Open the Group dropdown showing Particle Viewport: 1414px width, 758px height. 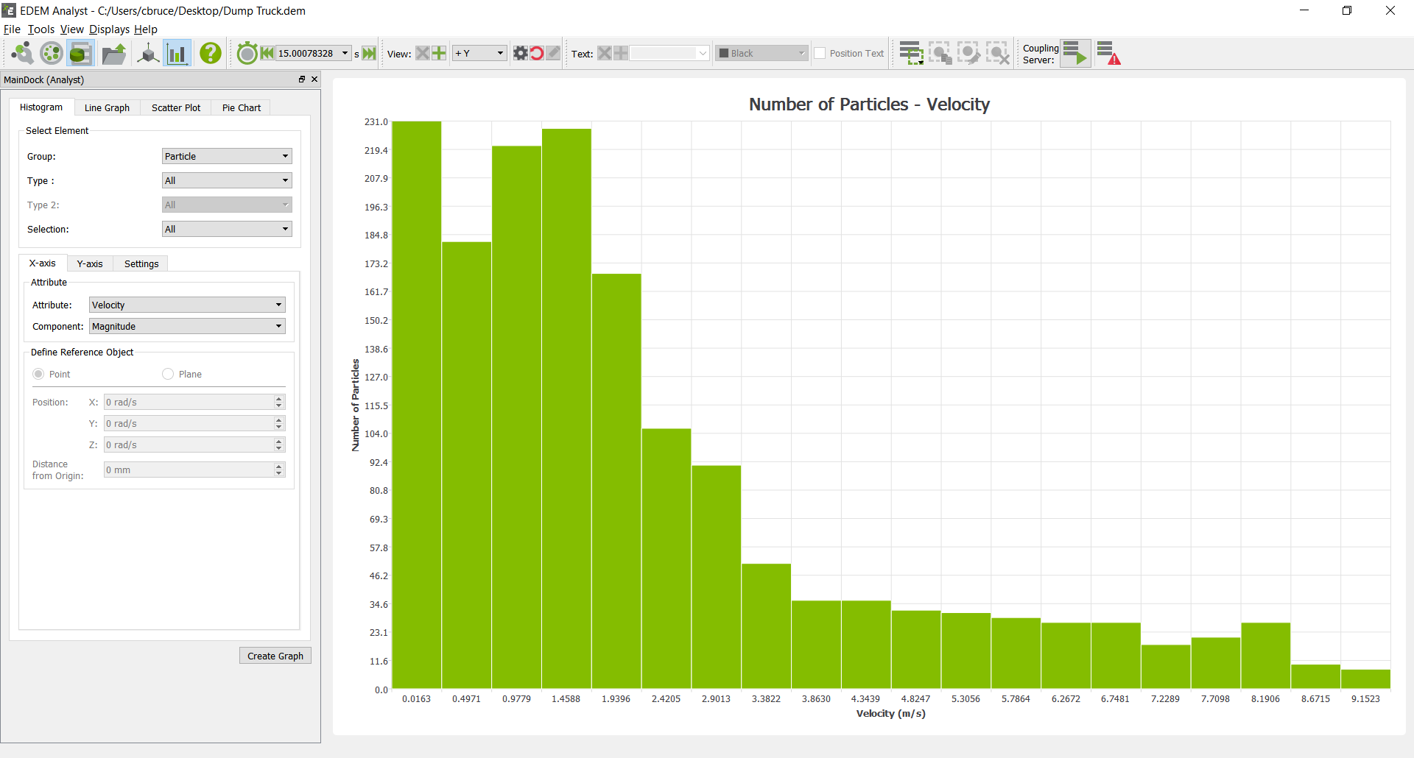pyautogui.click(x=227, y=156)
